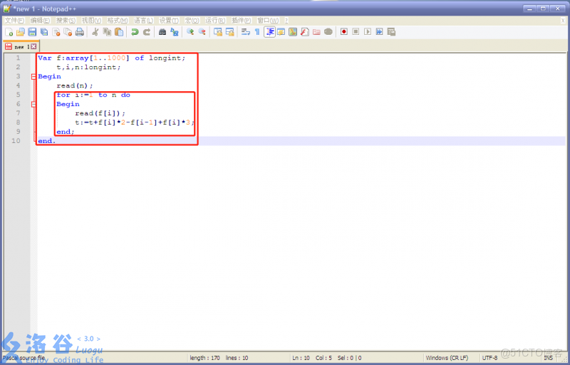This screenshot has height=365, width=570.
Task: Open the 搜索(S) menu
Action: (66, 21)
